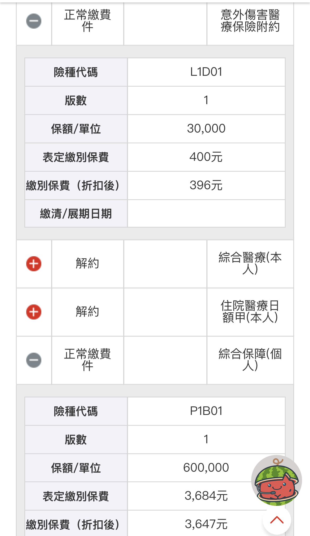Select the 住院醫療日額甲(本人) policy name
This screenshot has width=310, height=536.
point(250,312)
